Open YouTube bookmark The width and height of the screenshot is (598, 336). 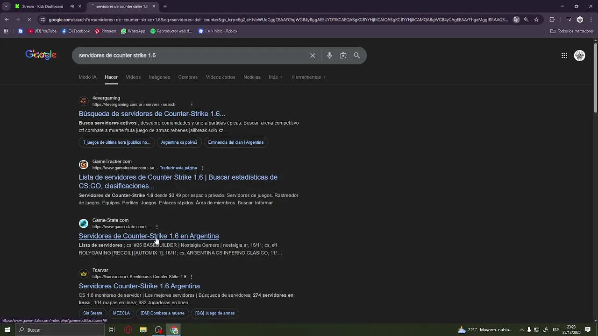[x=43, y=31]
